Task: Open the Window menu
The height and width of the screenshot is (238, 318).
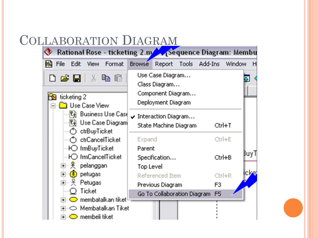Action: 236,64
